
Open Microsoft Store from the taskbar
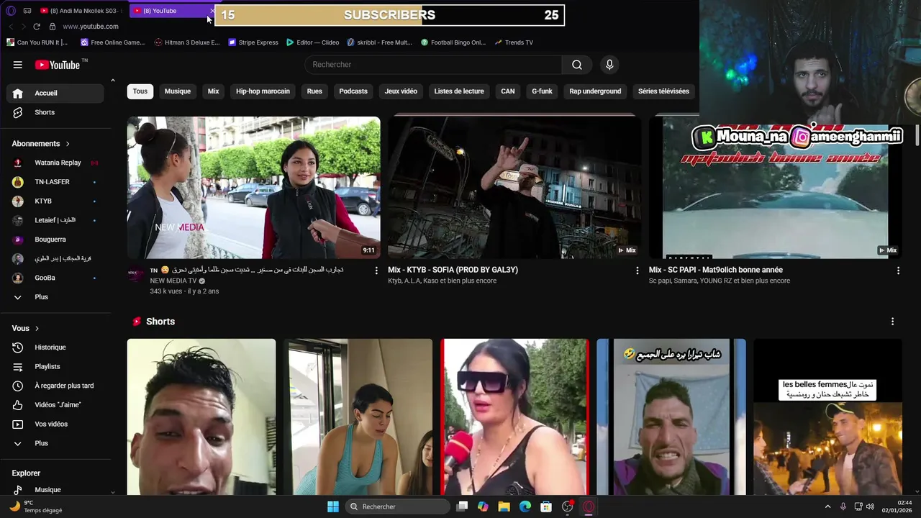coord(546,506)
